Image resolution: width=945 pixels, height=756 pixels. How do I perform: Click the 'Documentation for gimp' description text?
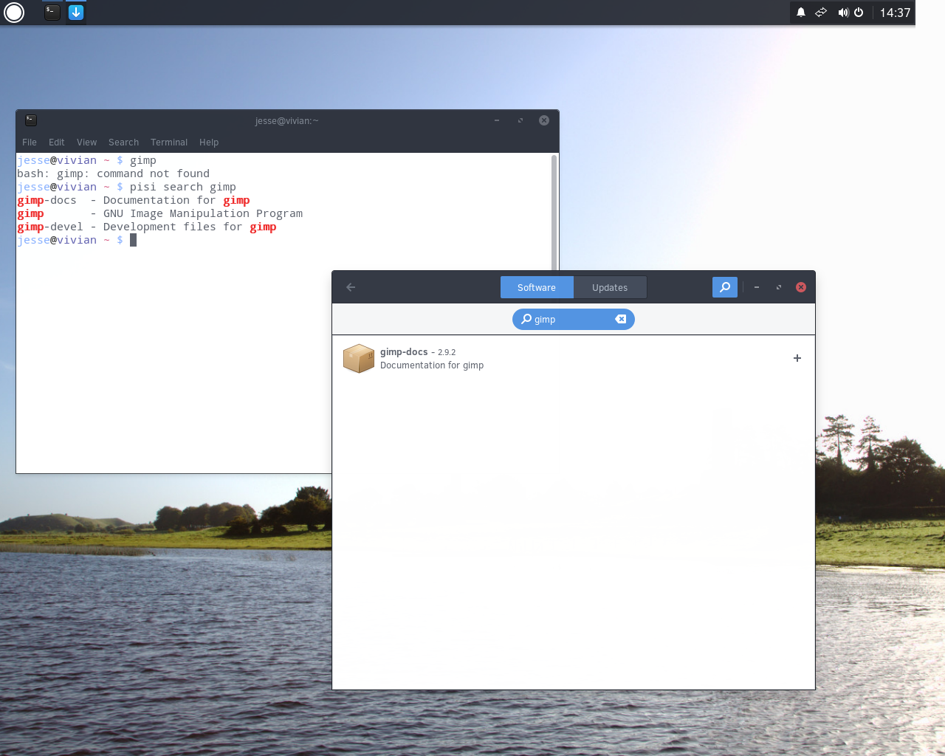click(432, 365)
